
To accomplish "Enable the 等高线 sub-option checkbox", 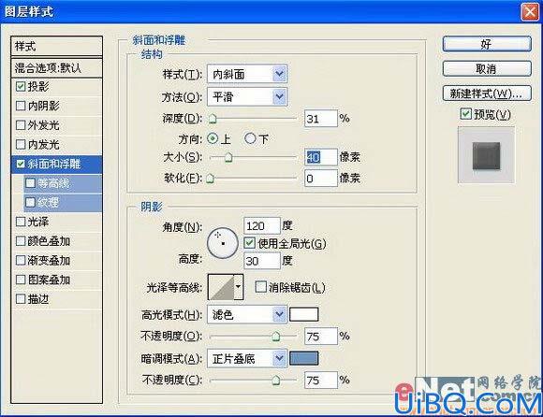I will 31,183.
